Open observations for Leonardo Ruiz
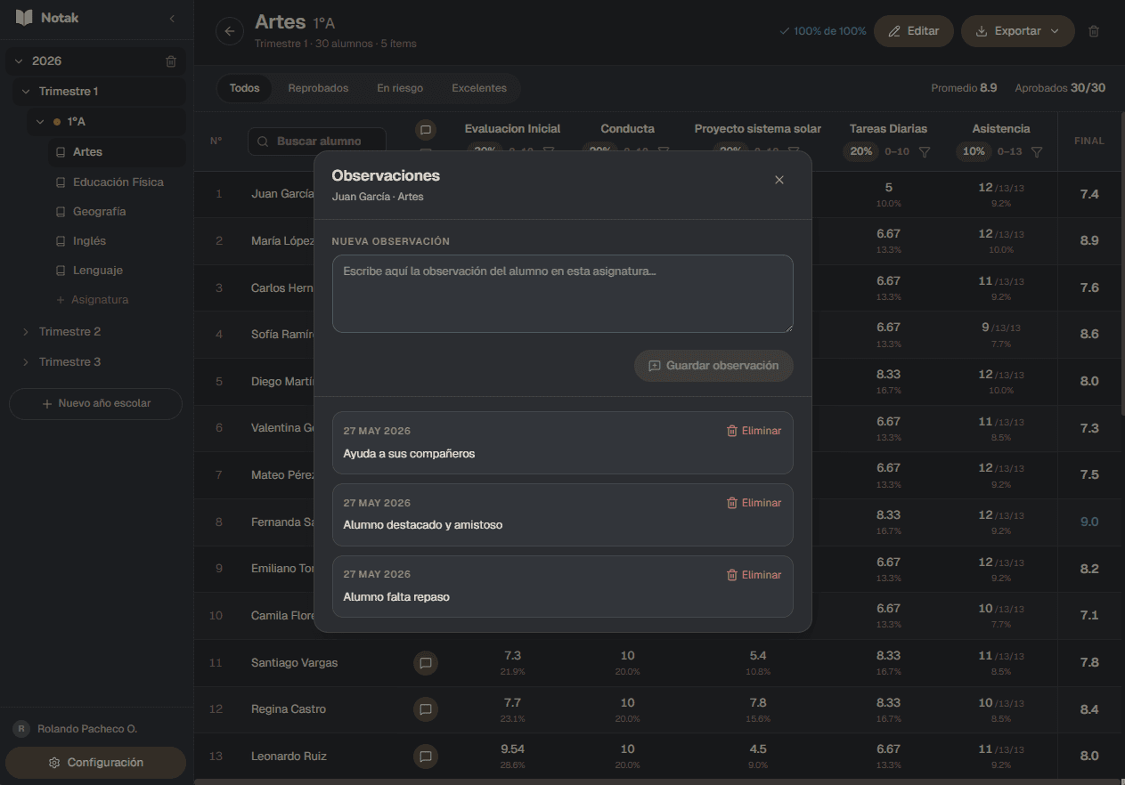The image size is (1125, 785). pyautogui.click(x=426, y=757)
